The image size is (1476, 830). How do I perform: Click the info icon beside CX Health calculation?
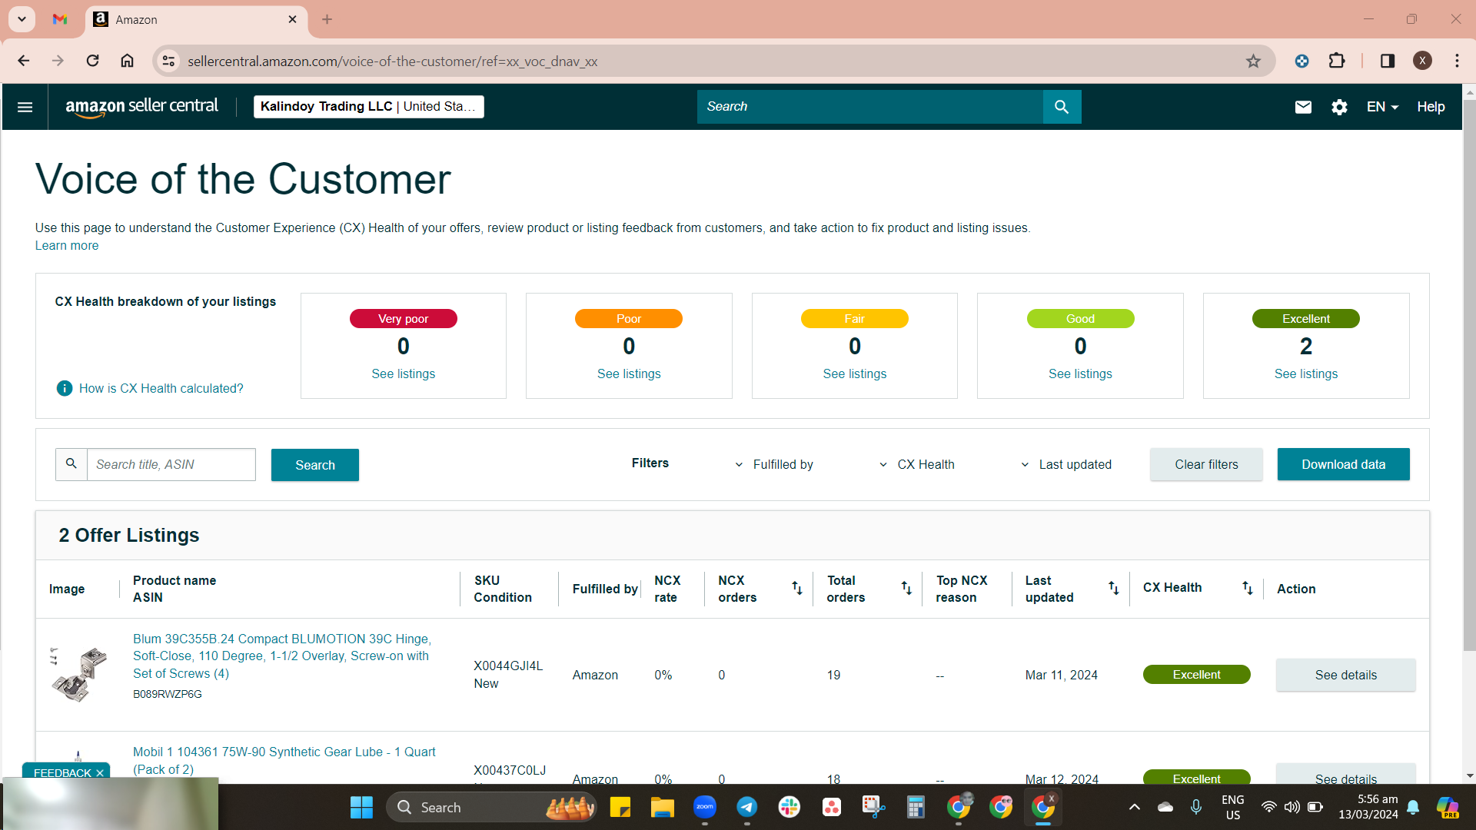click(65, 388)
